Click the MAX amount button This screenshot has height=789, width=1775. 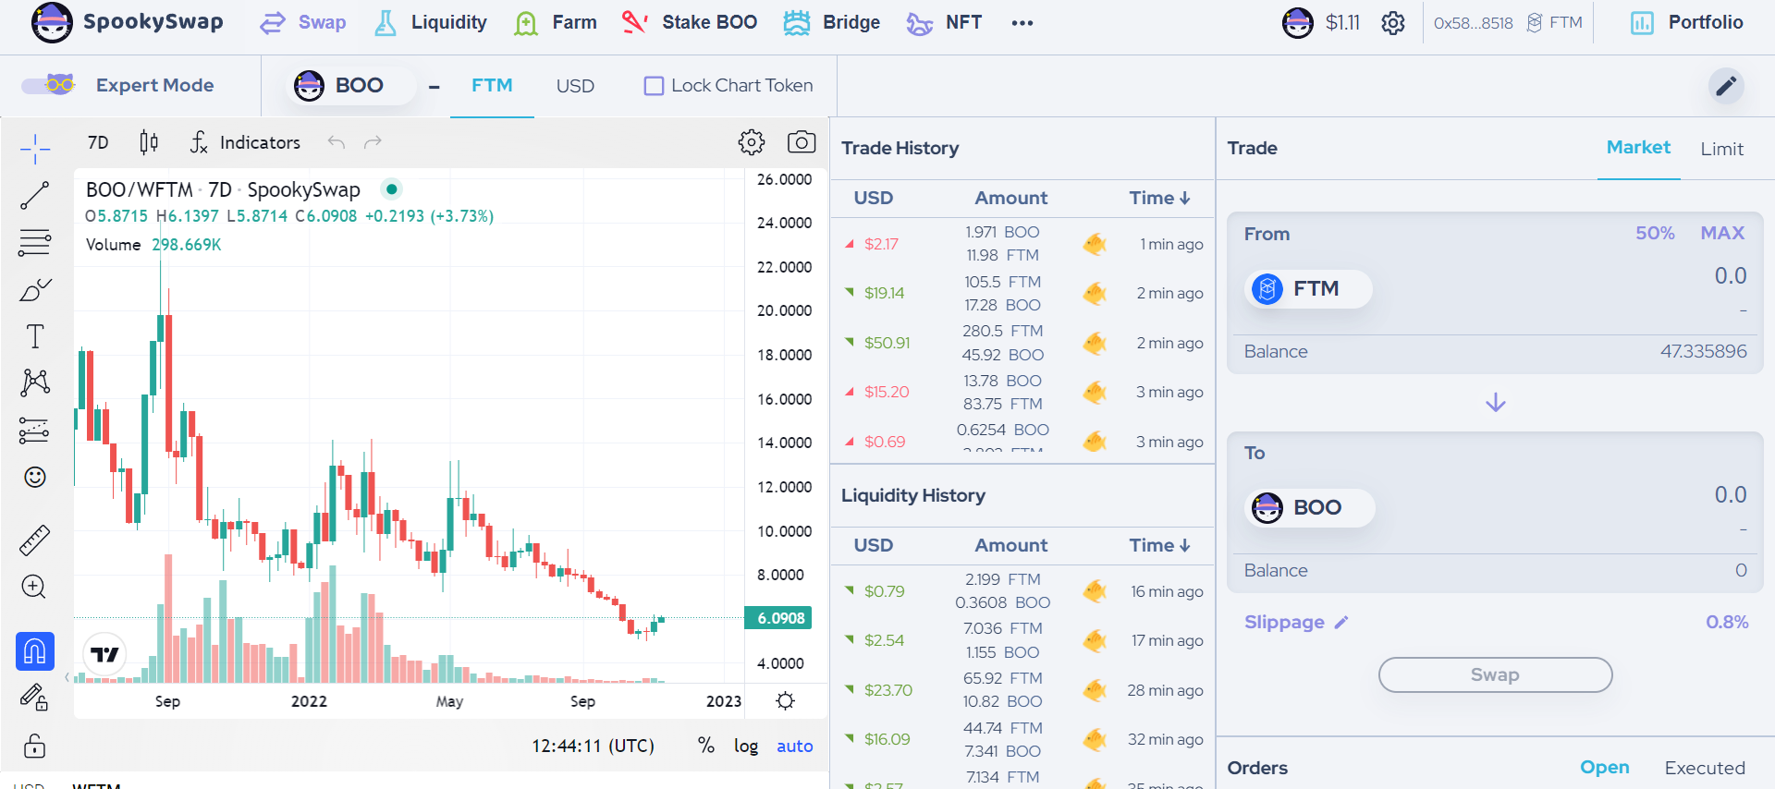click(x=1722, y=233)
